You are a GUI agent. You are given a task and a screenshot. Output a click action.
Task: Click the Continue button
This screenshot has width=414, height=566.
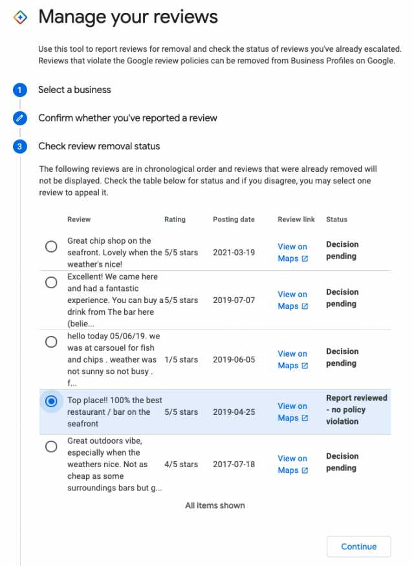(358, 546)
